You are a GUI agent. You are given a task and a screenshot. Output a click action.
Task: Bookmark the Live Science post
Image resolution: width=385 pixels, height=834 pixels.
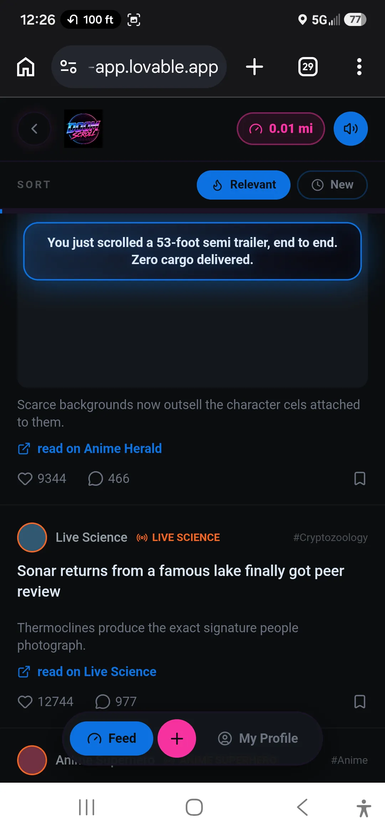pyautogui.click(x=360, y=702)
